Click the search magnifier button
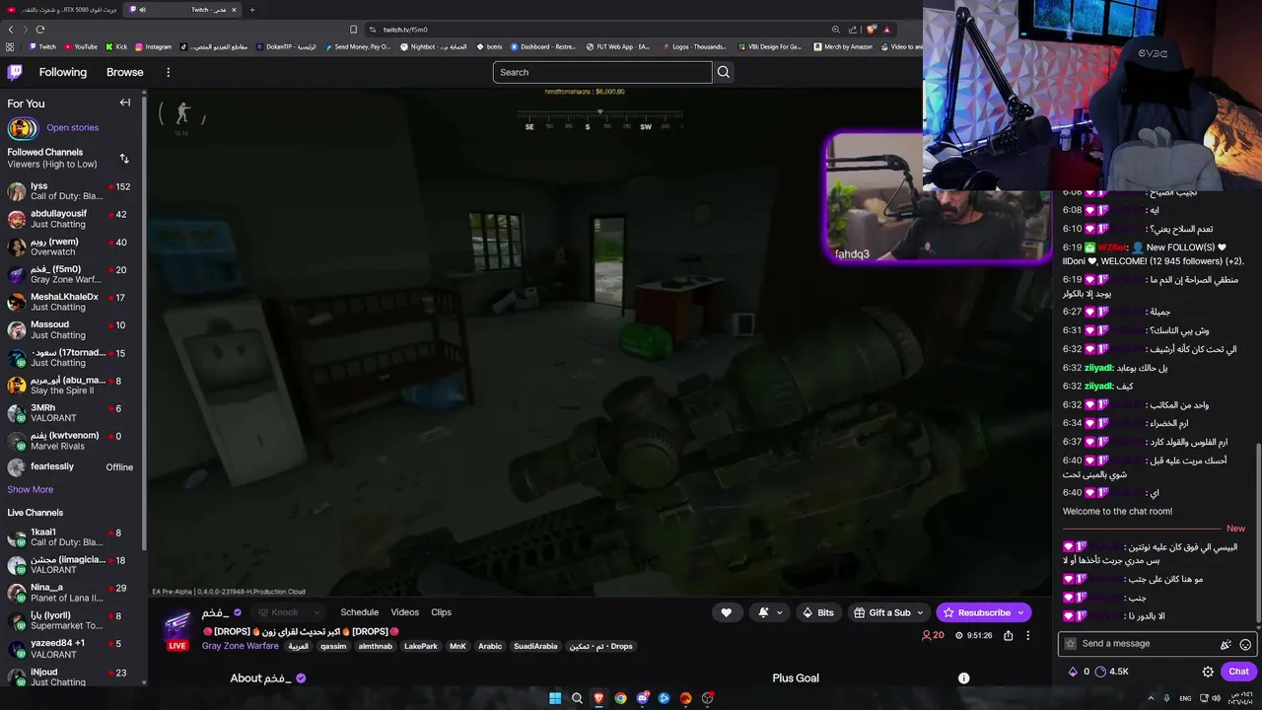The width and height of the screenshot is (1262, 710). pyautogui.click(x=724, y=72)
